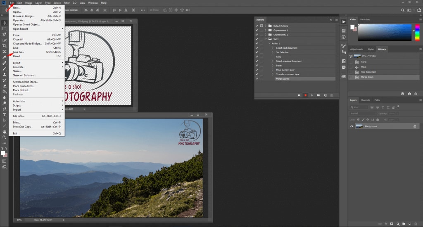Select the Horizontal Type tool
The height and width of the screenshot is (227, 423).
click(4, 115)
